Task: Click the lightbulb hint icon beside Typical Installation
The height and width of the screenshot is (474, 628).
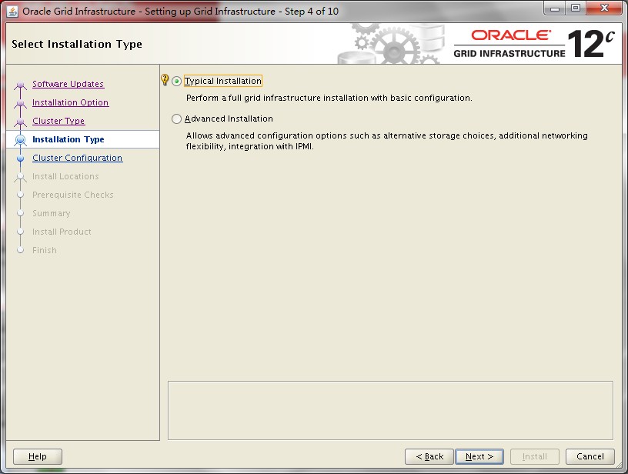Action: 165,80
